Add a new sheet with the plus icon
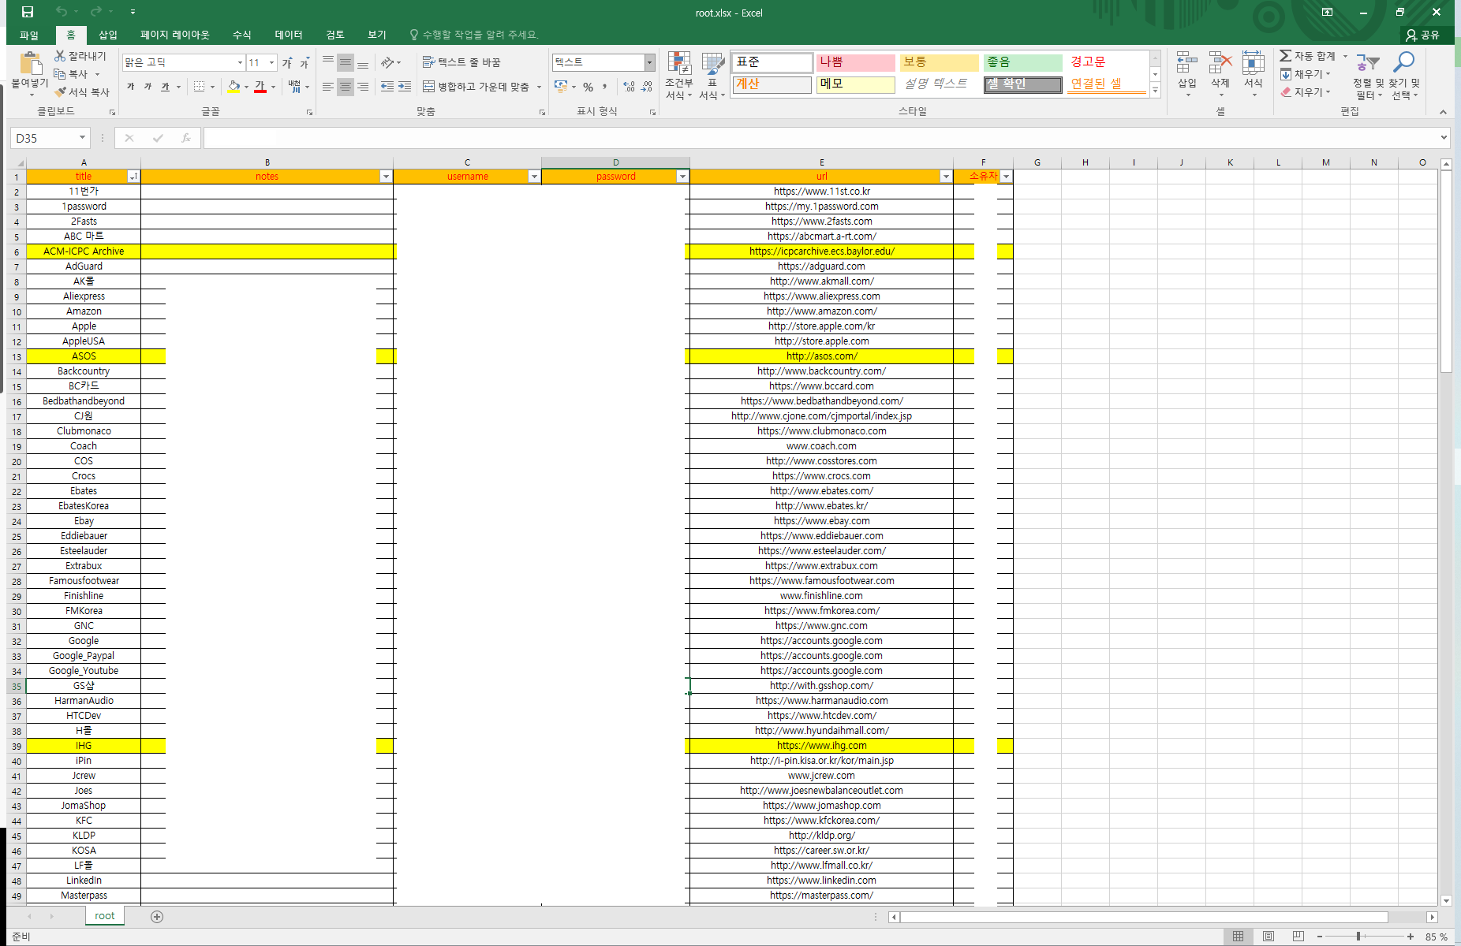 coord(157,916)
